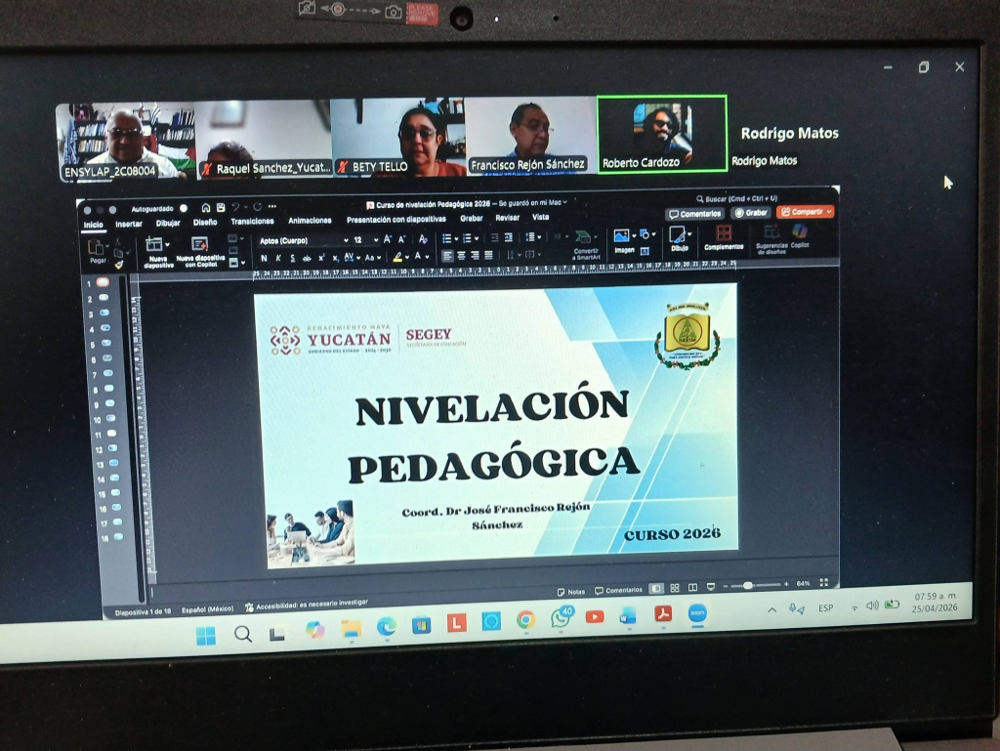Open the font name dropdown Aptos (Cuerpo)
Screen dimensions: 1000x751
click(x=301, y=240)
